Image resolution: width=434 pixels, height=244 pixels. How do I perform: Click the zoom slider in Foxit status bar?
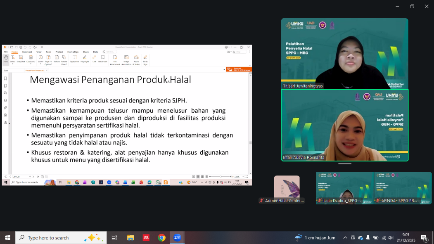(220, 177)
